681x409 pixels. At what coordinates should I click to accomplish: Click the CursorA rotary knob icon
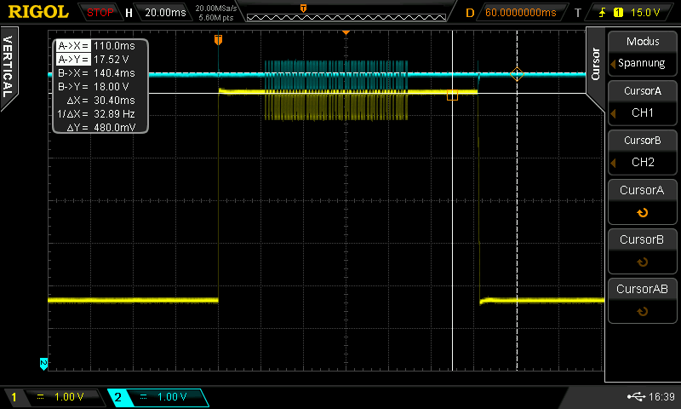click(642, 213)
